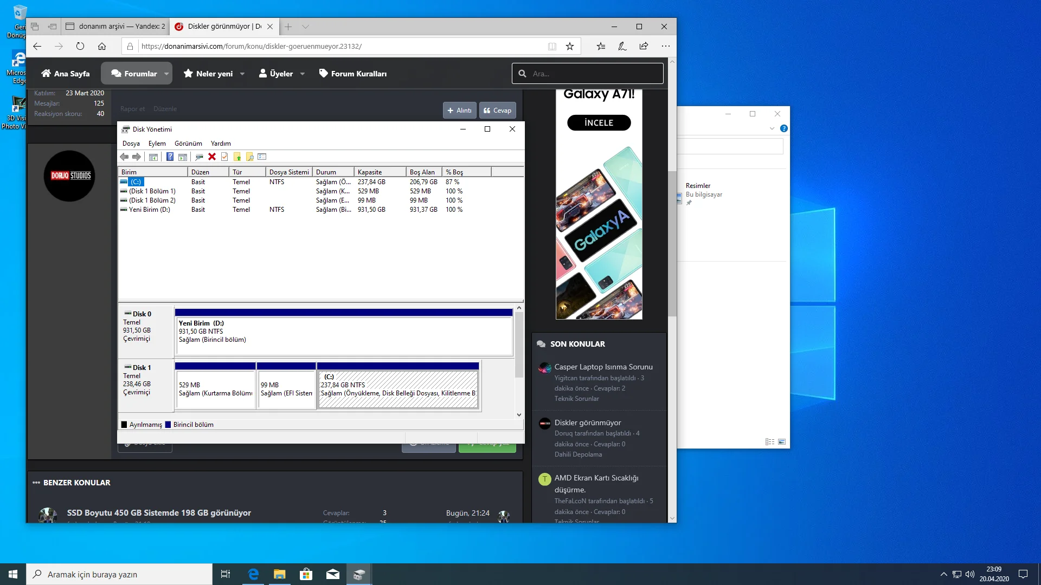
Task: Open Edge from the Windows taskbar
Action: (x=253, y=574)
